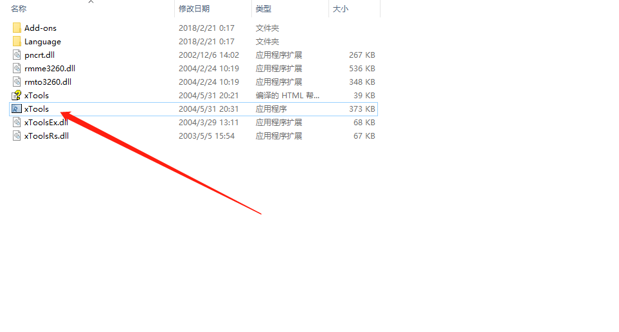The height and width of the screenshot is (332, 619).
Task: Select the xToolsEx.dll file name
Action: point(46,122)
